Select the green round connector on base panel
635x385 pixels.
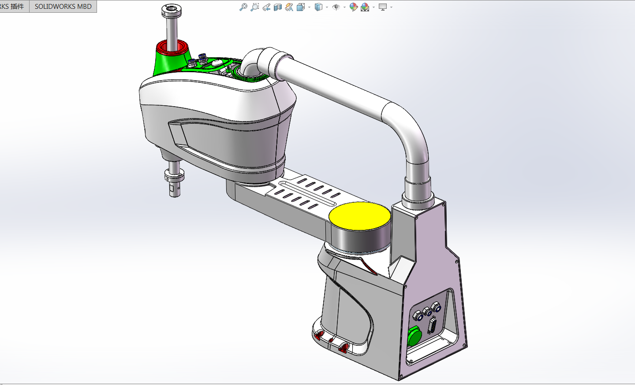pyautogui.click(x=414, y=337)
